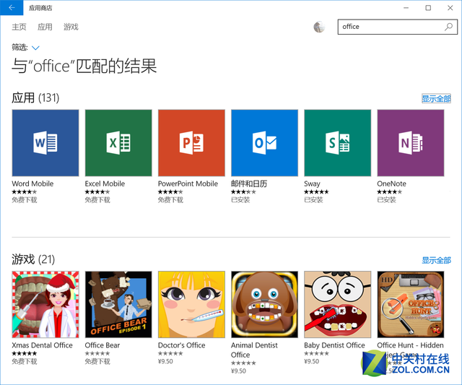The image size is (462, 385).
Task: Click the 邮件和日历 title text
Action: pos(249,183)
